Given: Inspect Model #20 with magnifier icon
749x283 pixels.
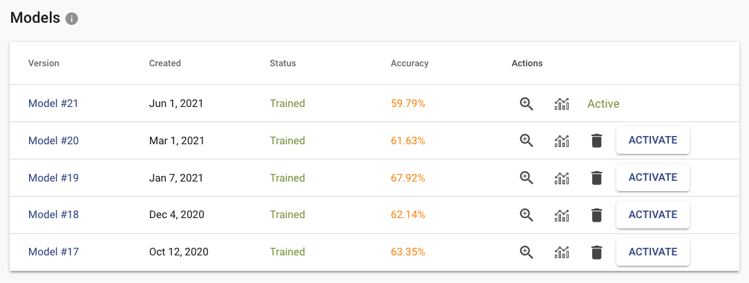Looking at the screenshot, I should pos(527,140).
